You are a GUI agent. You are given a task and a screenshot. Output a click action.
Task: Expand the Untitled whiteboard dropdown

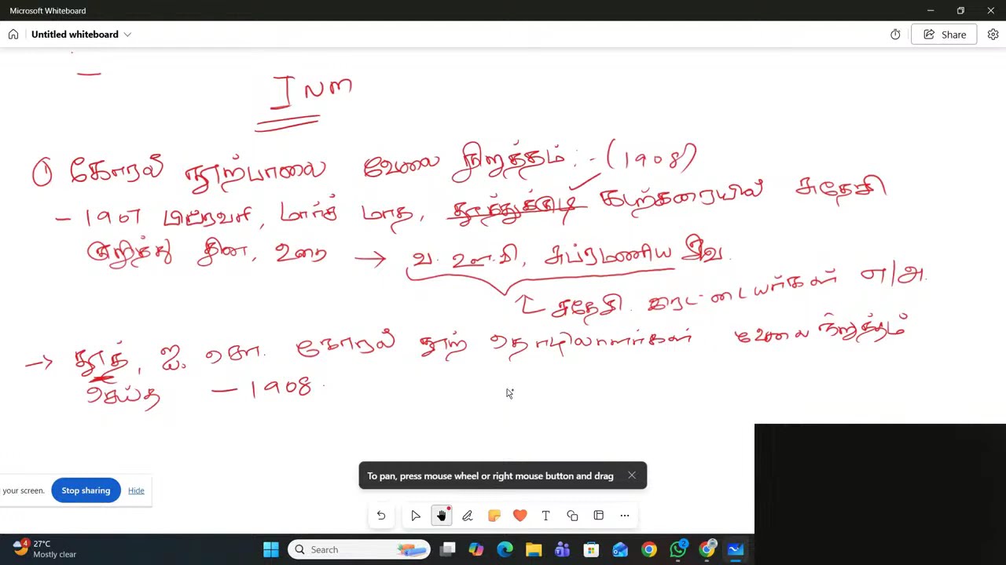point(127,35)
